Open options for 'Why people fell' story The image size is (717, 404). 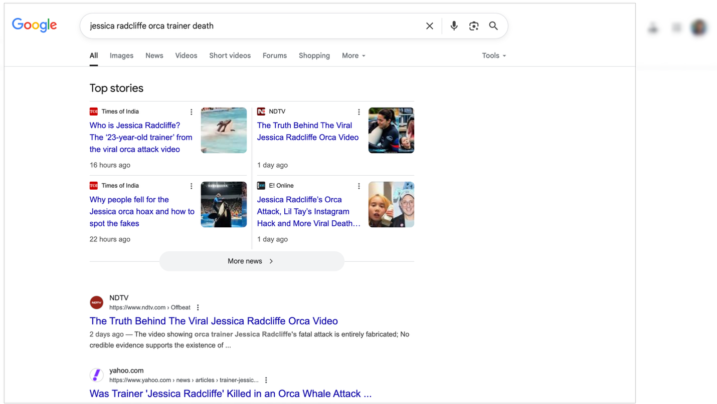(191, 186)
